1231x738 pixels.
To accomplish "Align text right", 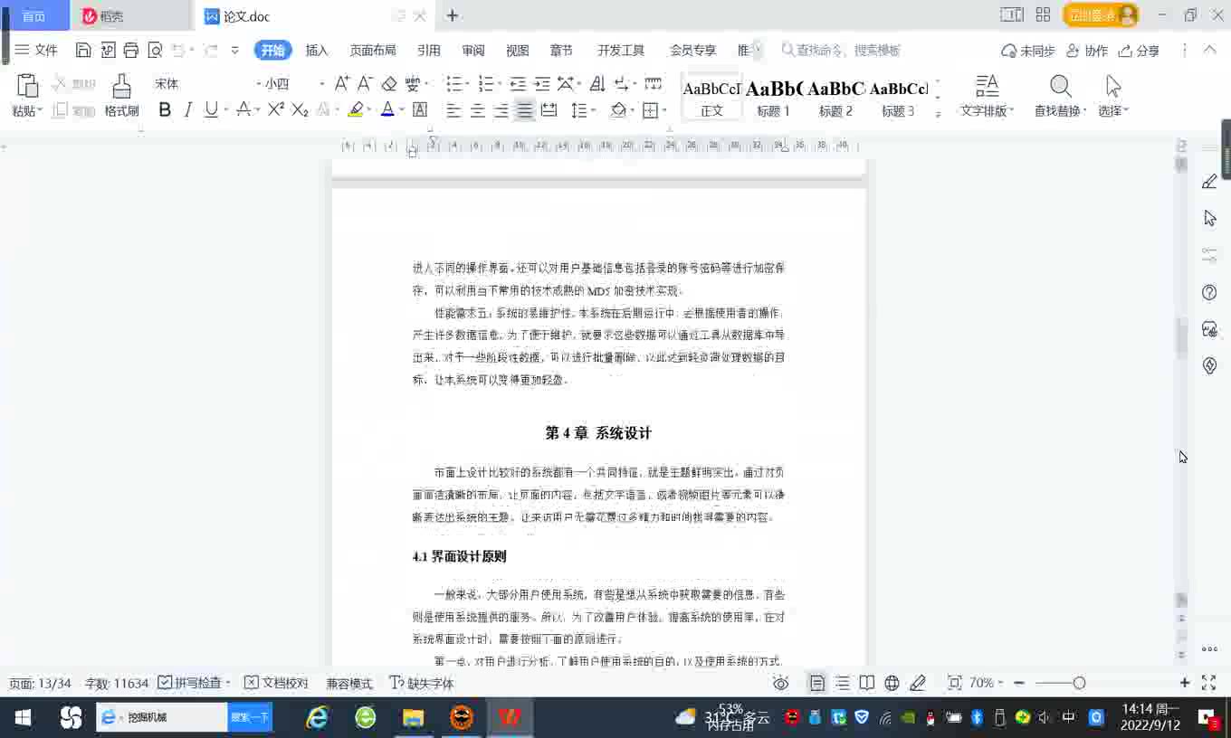I will [501, 110].
